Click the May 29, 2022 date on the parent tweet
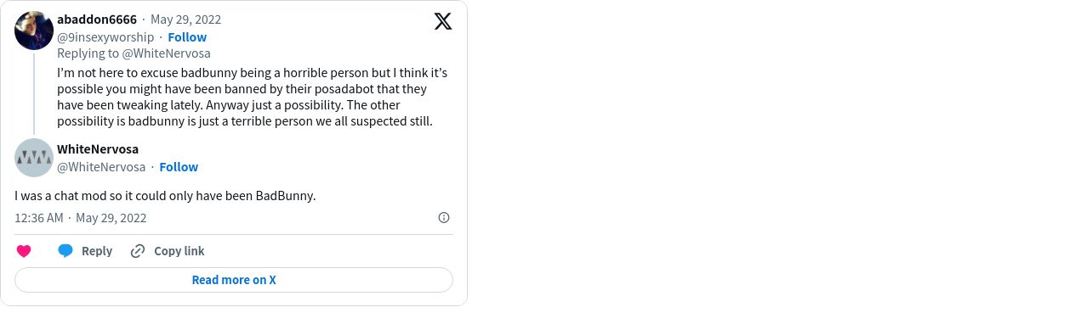The width and height of the screenshot is (1092, 324). click(185, 20)
